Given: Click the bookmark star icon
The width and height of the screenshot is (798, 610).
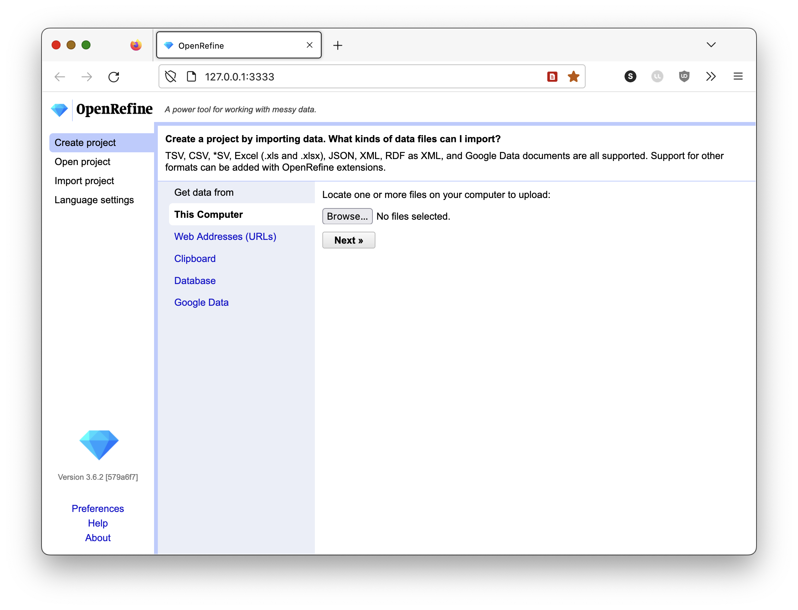Looking at the screenshot, I should [x=573, y=77].
